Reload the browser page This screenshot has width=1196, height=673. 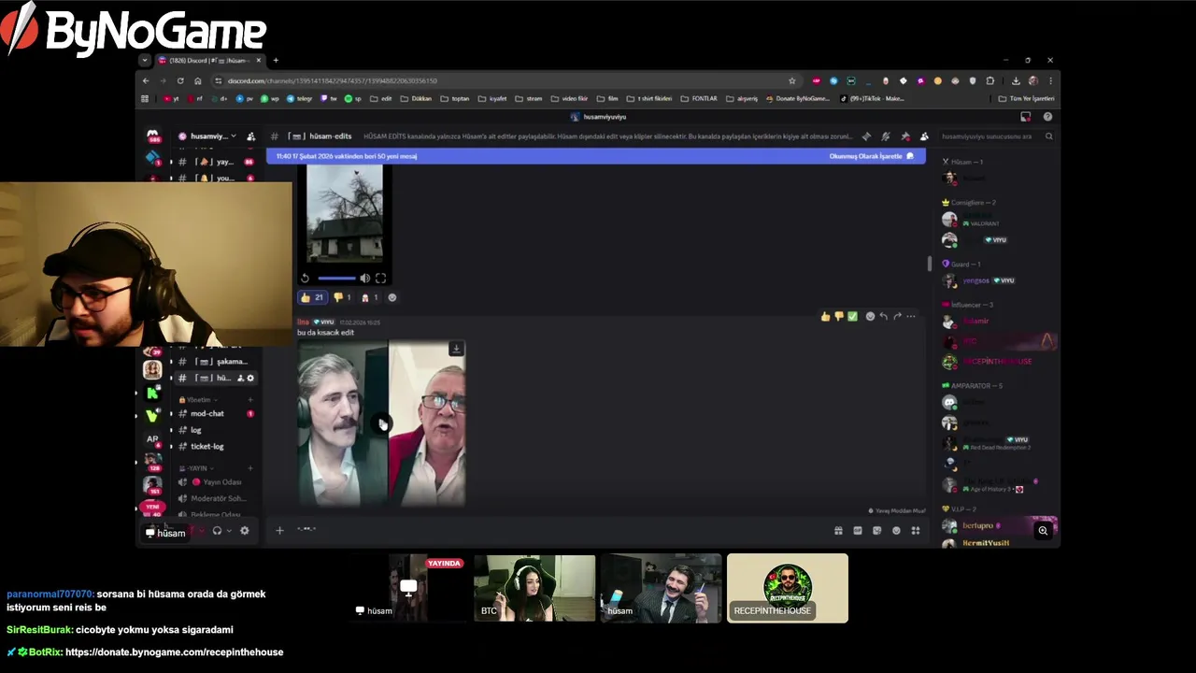180,80
